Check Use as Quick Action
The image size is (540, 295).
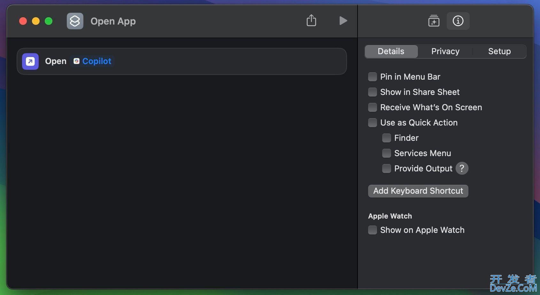373,123
